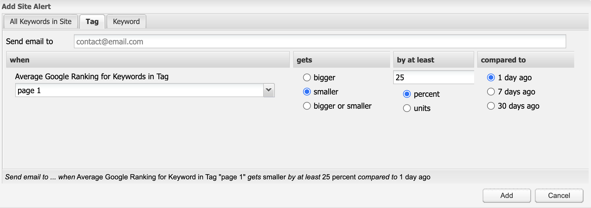The image size is (591, 208).
Task: Switch to the All Keywords in Site tab
Action: pyautogui.click(x=41, y=21)
